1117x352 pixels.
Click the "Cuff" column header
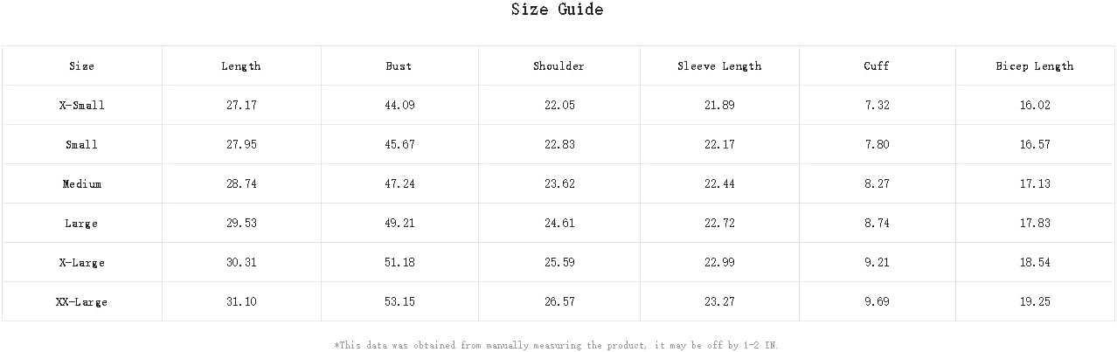pos(876,66)
